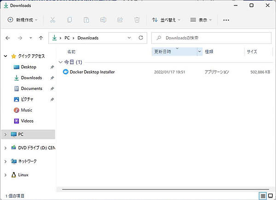Collapse the クイック アクセス tree node
276x200 pixels.
[x=6, y=56]
